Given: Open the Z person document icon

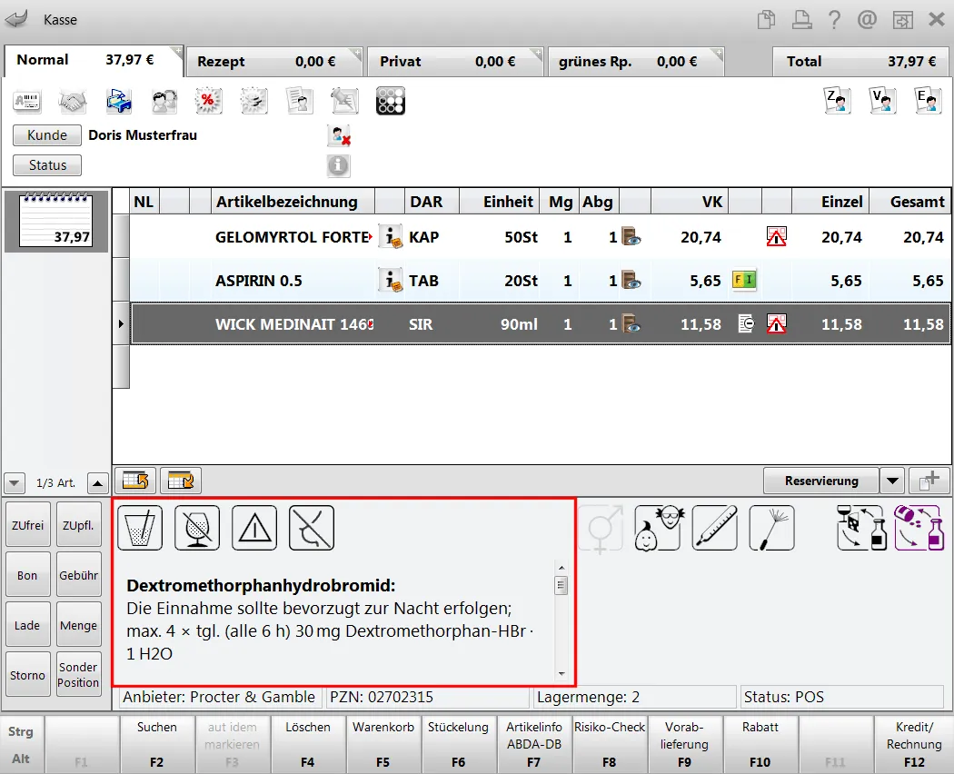Looking at the screenshot, I should click(x=837, y=101).
